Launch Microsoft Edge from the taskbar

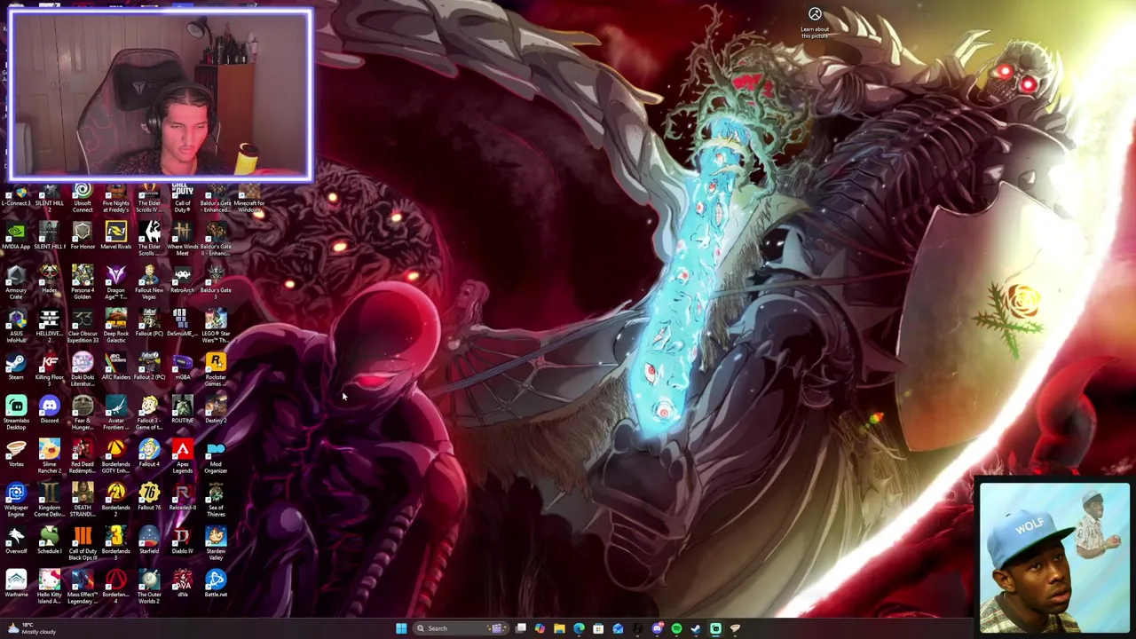(x=579, y=628)
